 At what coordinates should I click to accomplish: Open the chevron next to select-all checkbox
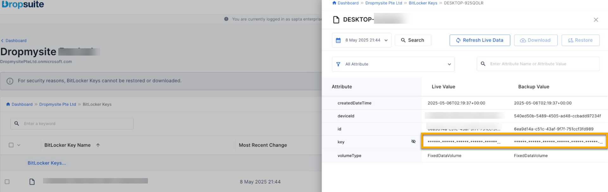[19, 145]
